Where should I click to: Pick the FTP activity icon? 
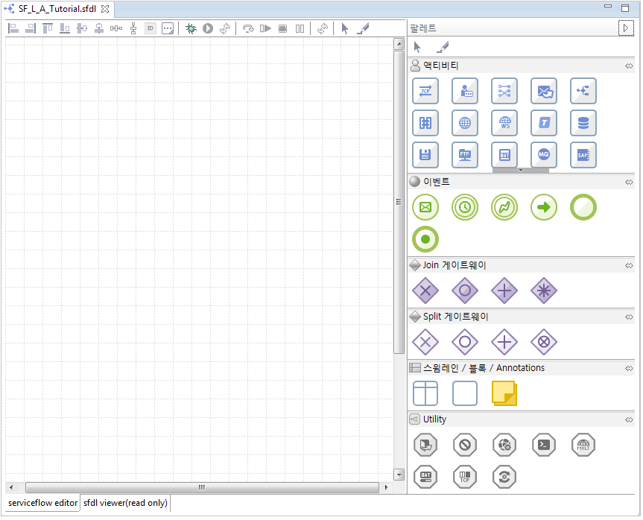(x=465, y=155)
